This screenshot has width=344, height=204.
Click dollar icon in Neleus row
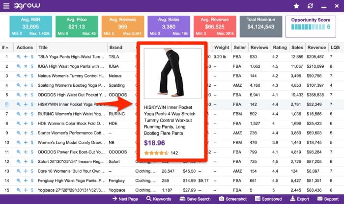tap(32, 76)
